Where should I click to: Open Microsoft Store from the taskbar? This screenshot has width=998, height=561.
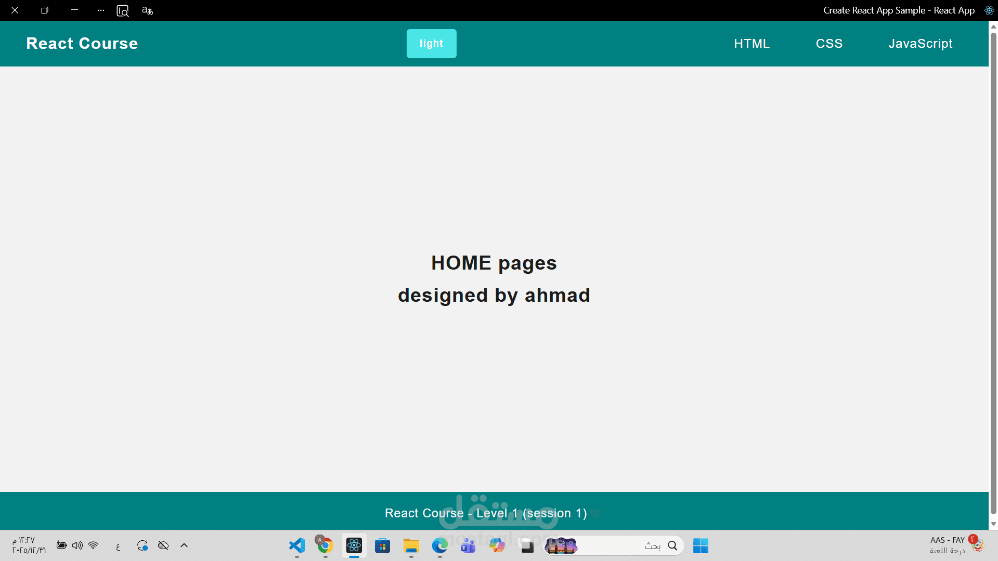click(x=382, y=545)
